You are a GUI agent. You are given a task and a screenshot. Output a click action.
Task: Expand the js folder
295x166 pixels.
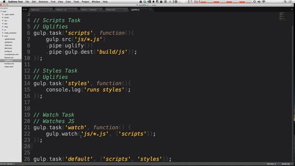(x=3, y=30)
